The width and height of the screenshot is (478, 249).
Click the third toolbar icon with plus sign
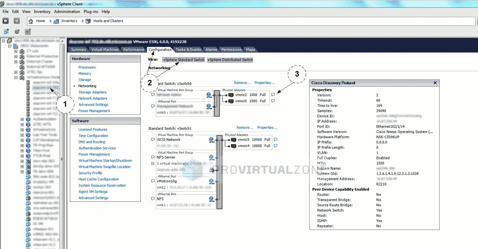pyautogui.click(x=28, y=32)
